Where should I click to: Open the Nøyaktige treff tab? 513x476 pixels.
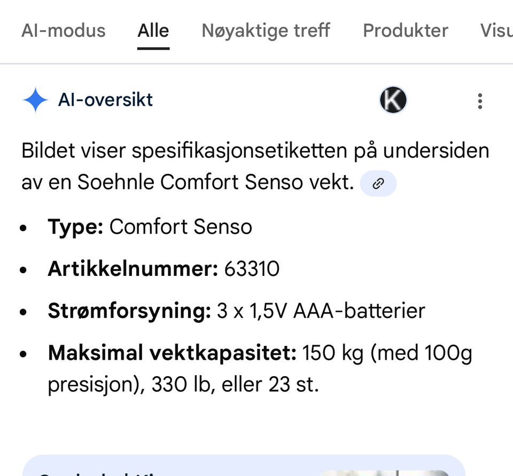(x=266, y=30)
